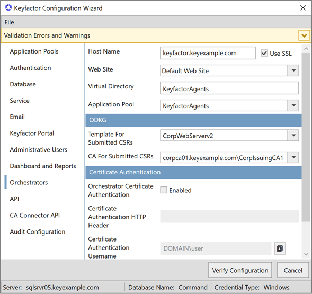Click the Keyfactor logo in title bar
This screenshot has width=312, height=294.
[x=8, y=8]
